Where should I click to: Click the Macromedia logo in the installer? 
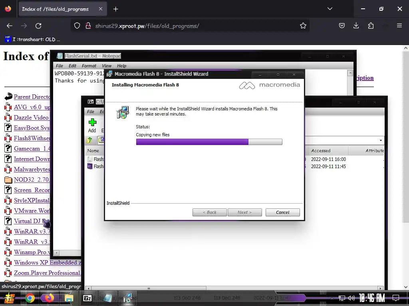click(270, 85)
